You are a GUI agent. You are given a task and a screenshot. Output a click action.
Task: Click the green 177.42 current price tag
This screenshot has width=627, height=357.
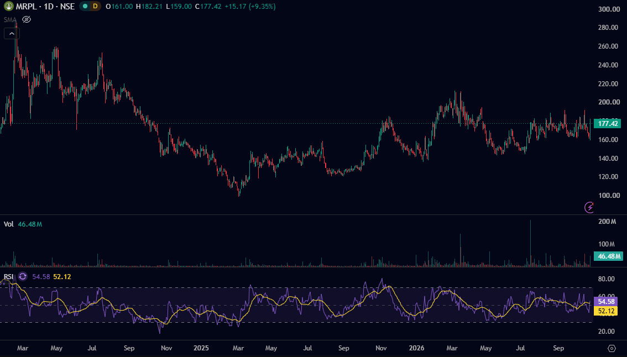pos(608,124)
